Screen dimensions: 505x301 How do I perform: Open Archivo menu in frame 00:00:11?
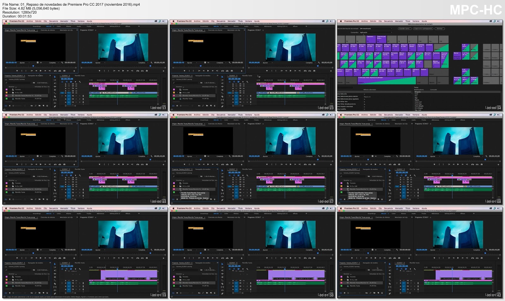tap(30, 21)
